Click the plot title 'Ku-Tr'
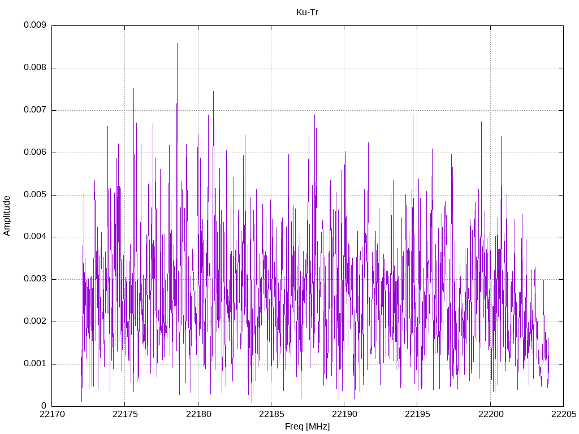The height and width of the screenshot is (434, 579). click(x=307, y=12)
